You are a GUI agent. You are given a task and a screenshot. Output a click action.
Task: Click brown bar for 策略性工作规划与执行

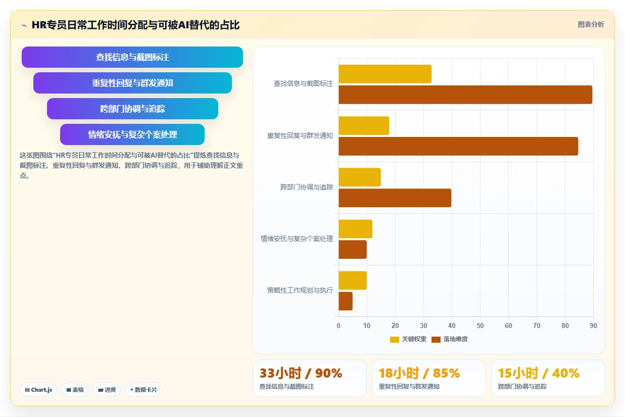point(346,301)
